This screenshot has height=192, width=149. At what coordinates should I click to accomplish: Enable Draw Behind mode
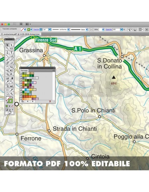pos(10,109)
